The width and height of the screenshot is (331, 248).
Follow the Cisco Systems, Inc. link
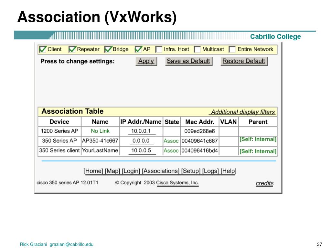pos(177,183)
